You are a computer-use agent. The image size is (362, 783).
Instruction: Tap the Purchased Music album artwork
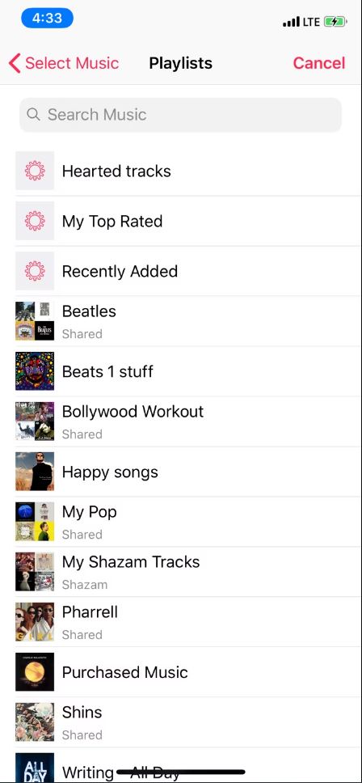35,671
